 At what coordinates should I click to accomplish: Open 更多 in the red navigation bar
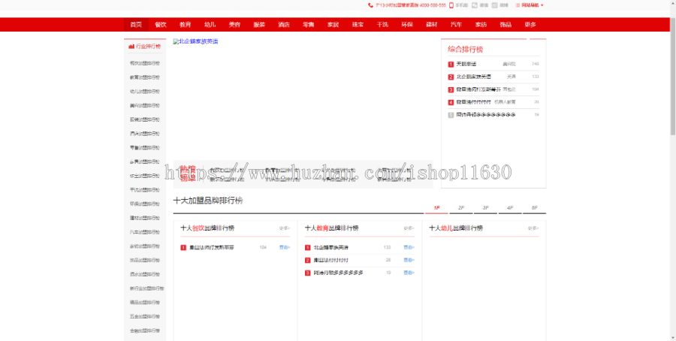[x=530, y=25]
